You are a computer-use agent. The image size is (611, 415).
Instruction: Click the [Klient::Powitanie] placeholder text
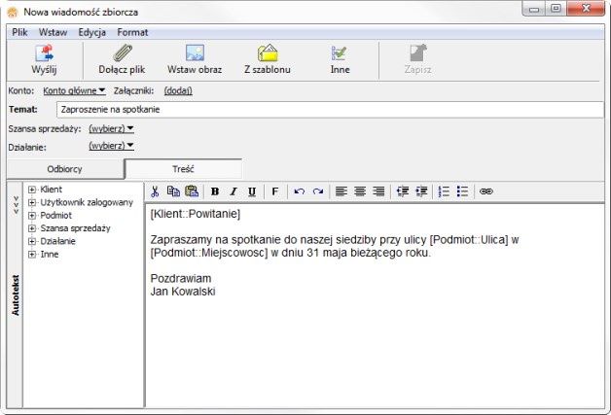pyautogui.click(x=196, y=214)
